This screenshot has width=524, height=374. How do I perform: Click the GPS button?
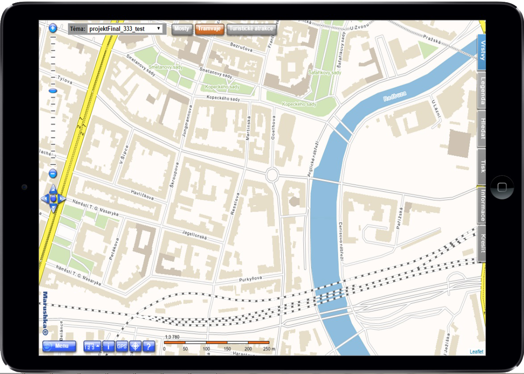coord(122,346)
